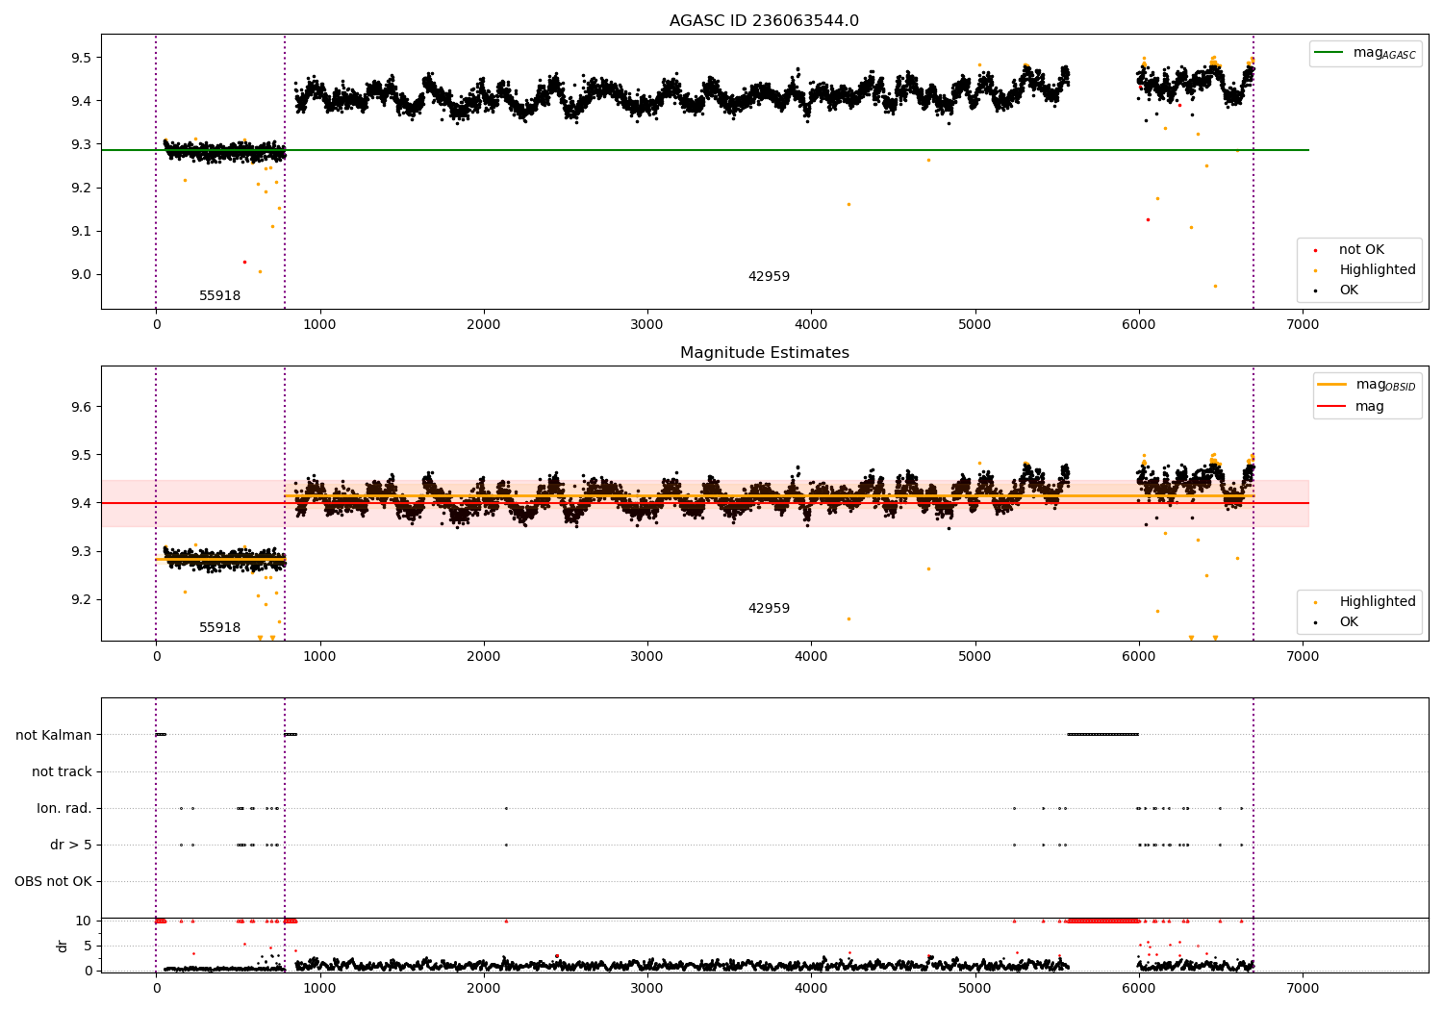1443x1010 pixels.
Task: Click the 2000 x-tick under the middle plot
Action: (x=483, y=656)
